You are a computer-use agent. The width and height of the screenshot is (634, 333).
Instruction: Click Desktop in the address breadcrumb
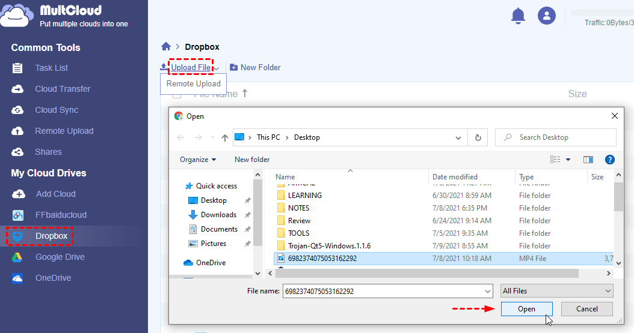click(x=307, y=137)
